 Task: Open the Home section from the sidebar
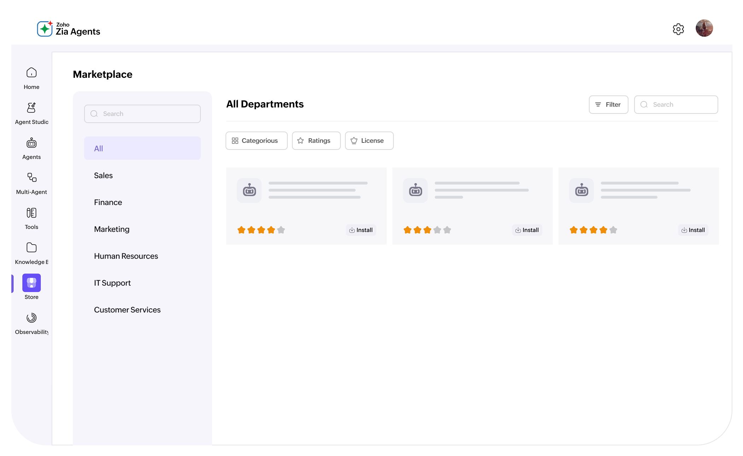(31, 78)
